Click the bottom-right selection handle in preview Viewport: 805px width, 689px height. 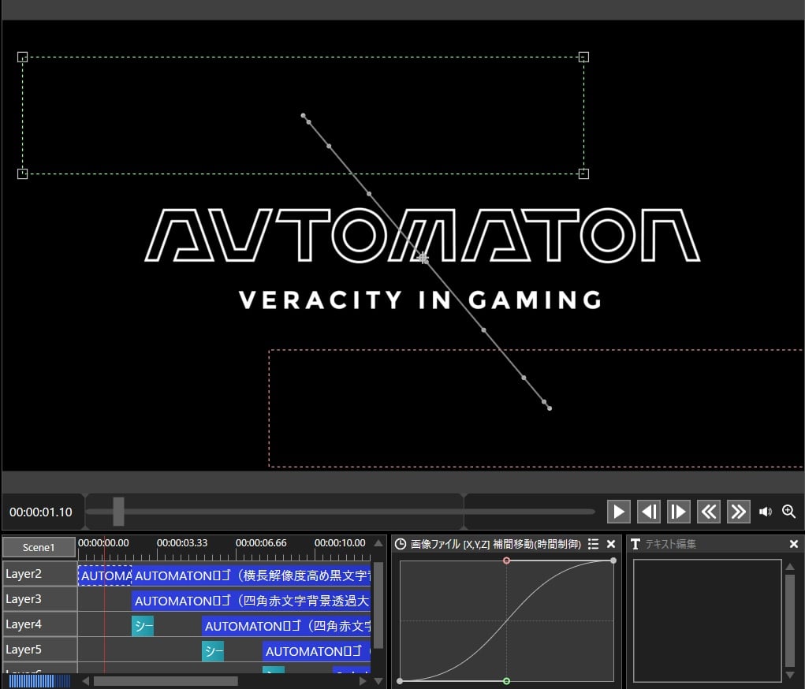583,173
